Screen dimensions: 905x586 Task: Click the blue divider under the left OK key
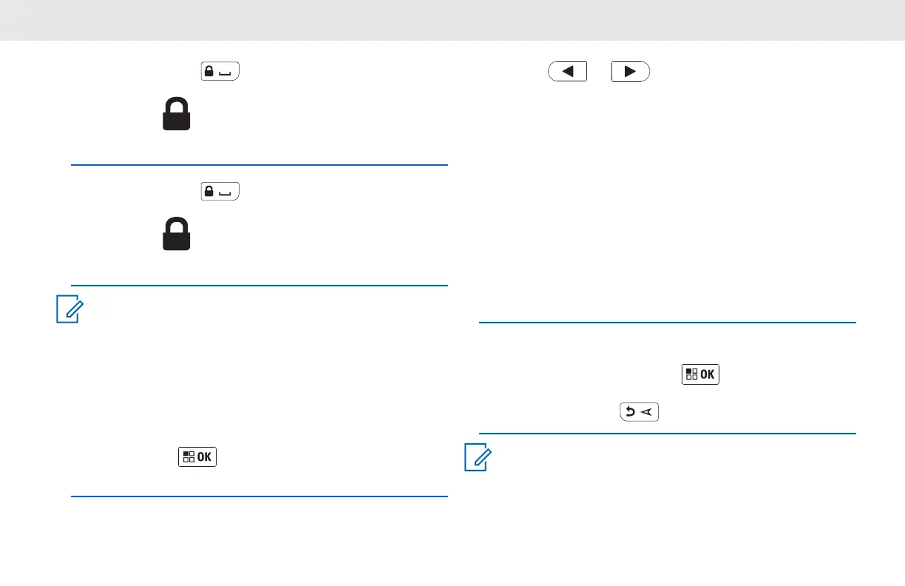tap(260, 496)
